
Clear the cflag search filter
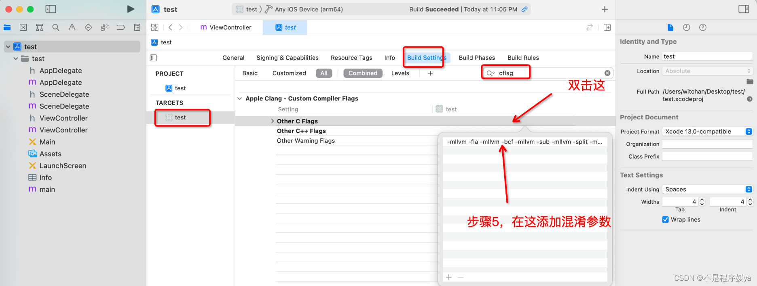point(607,73)
